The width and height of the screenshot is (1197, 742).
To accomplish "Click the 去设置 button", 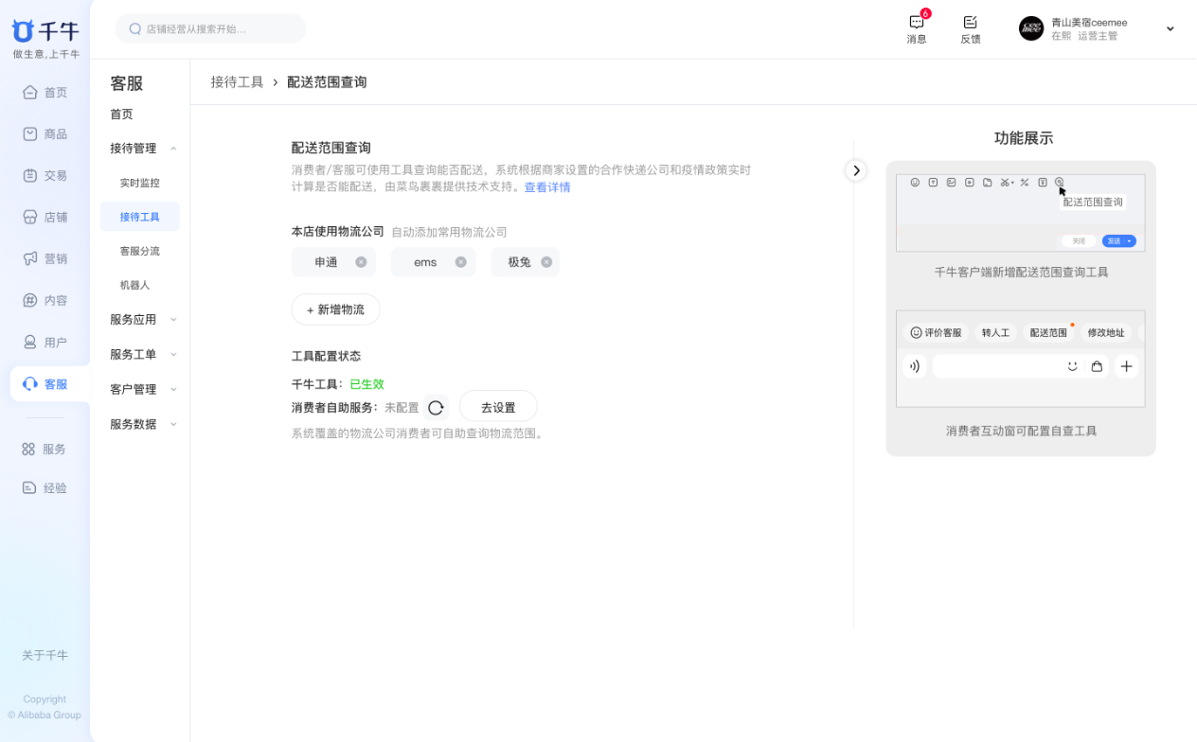I will (498, 408).
